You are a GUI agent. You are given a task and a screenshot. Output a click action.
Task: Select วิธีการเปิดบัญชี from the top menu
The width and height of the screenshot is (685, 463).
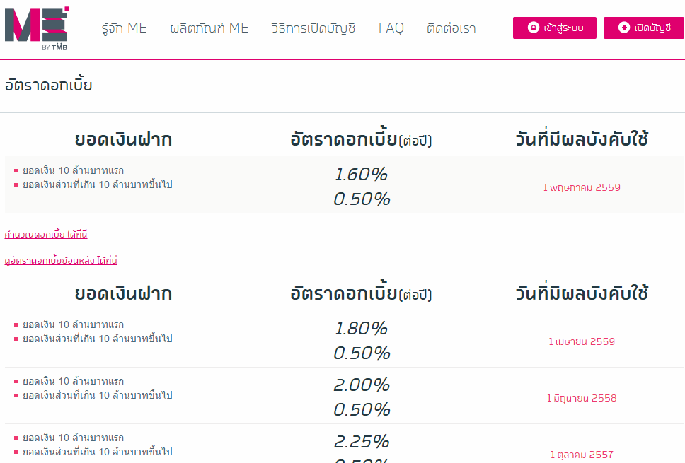click(313, 28)
